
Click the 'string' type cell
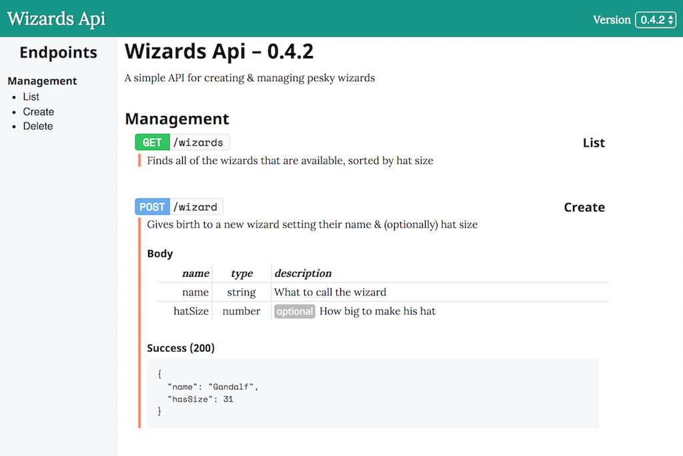pos(241,292)
